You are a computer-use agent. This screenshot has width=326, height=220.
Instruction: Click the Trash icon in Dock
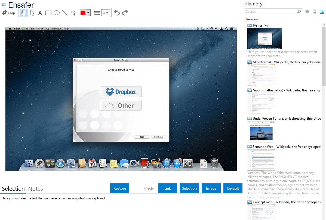click(x=214, y=163)
